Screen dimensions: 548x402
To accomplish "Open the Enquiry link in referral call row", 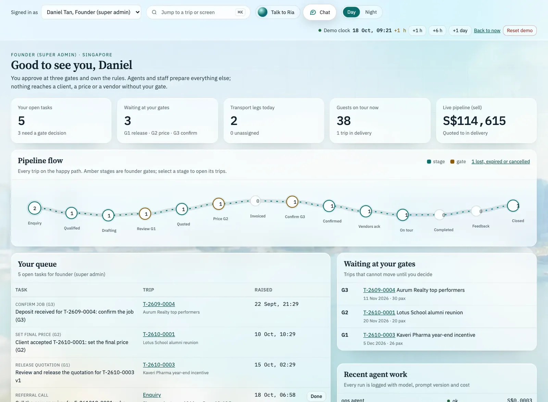I will click(x=152, y=395).
